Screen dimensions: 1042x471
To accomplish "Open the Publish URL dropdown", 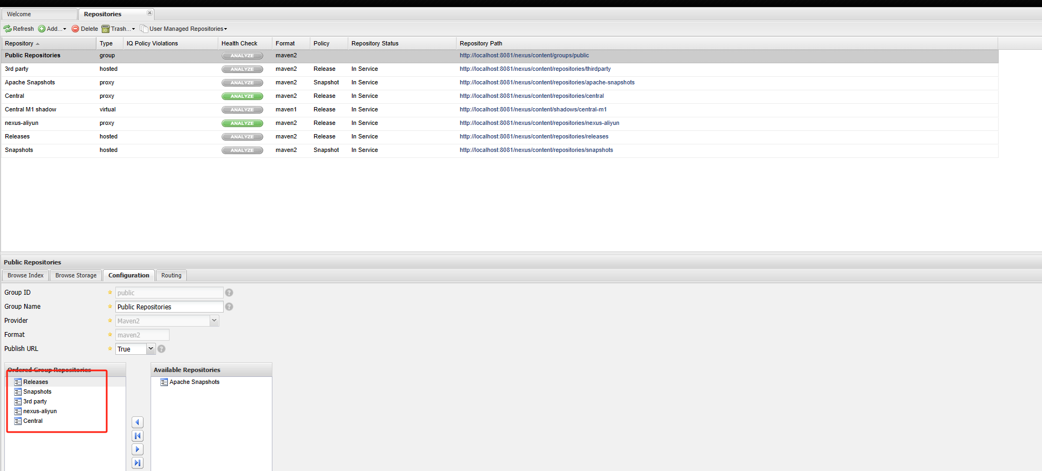I will tap(151, 349).
